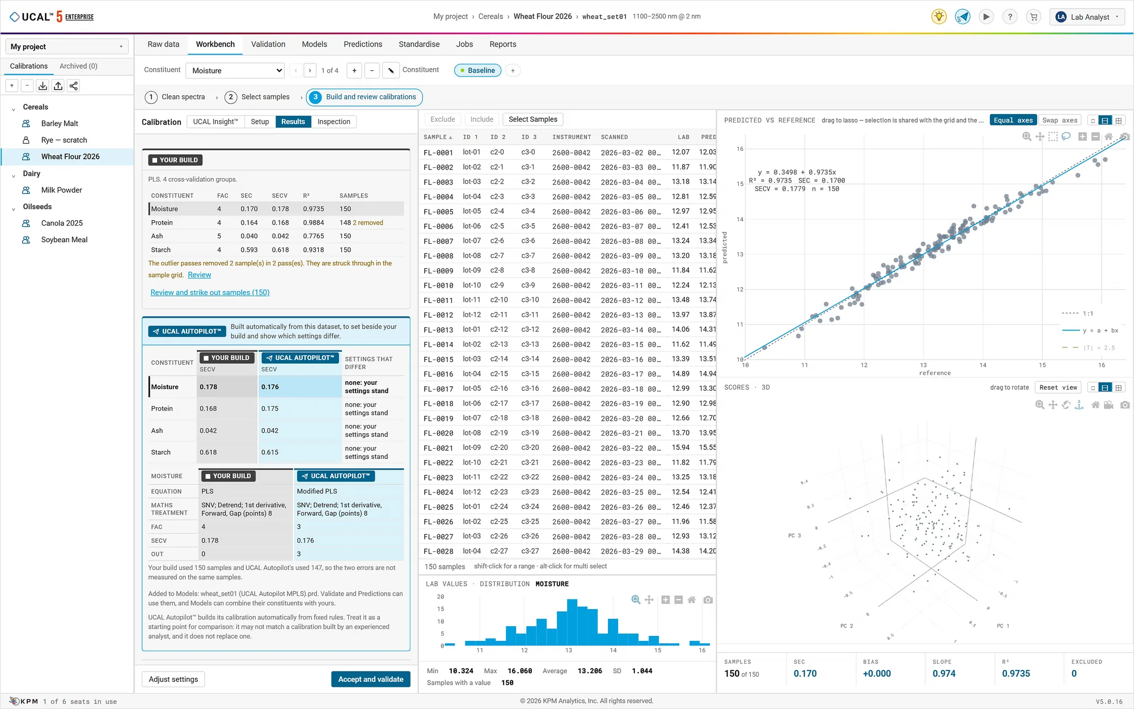1134x709 pixels.
Task: Switch predicted plot to single-pane layout
Action: [1093, 120]
